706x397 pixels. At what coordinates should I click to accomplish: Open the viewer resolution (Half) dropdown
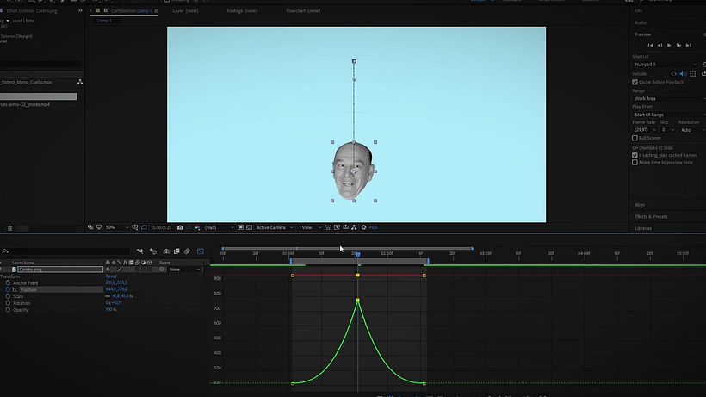(x=220, y=227)
